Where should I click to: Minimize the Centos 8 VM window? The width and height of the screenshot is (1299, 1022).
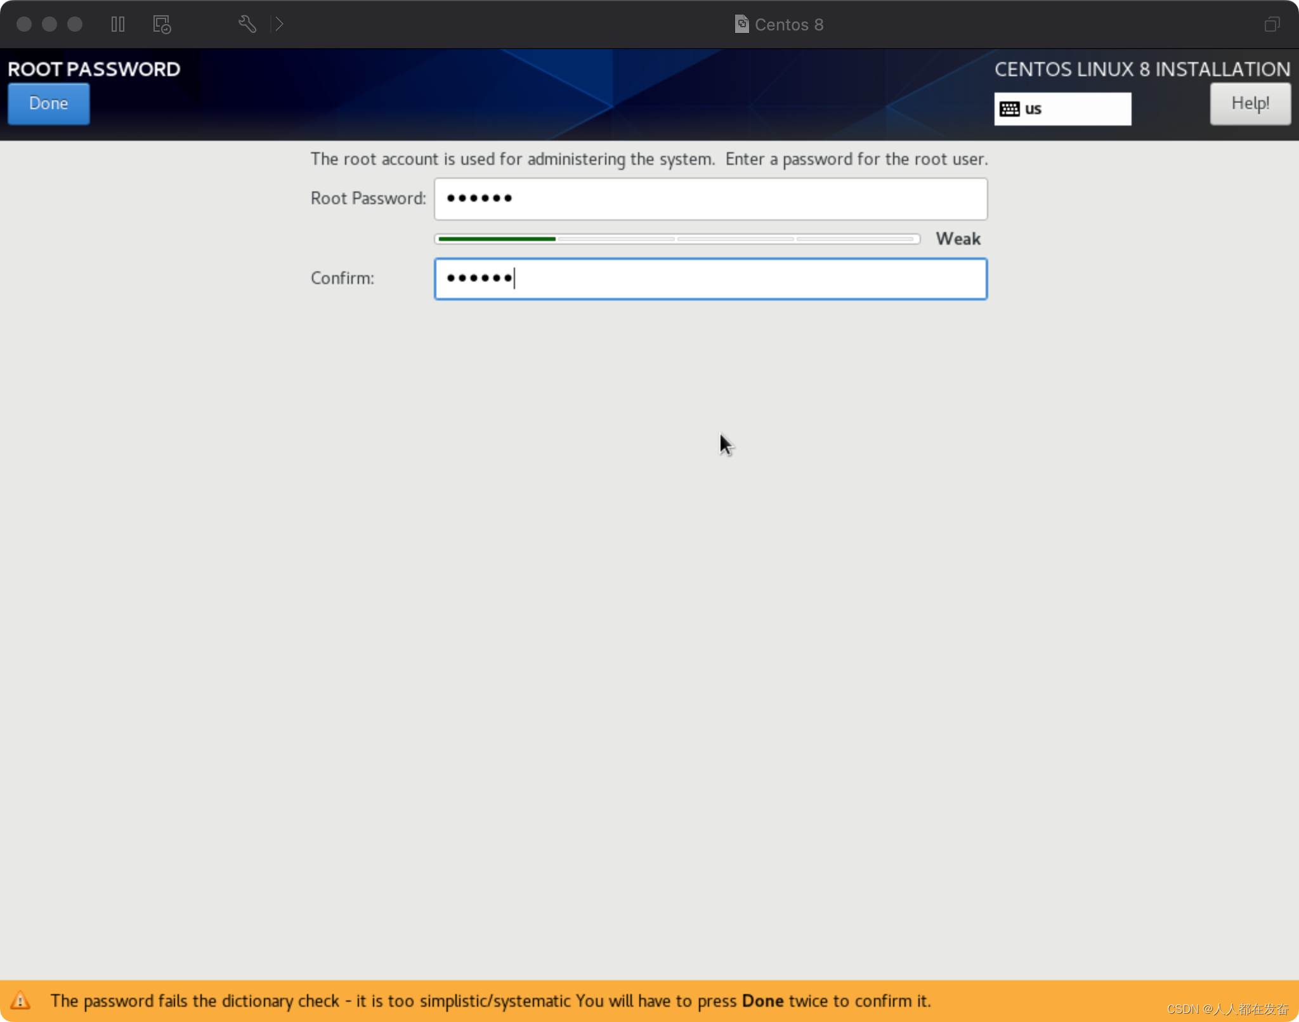click(49, 24)
